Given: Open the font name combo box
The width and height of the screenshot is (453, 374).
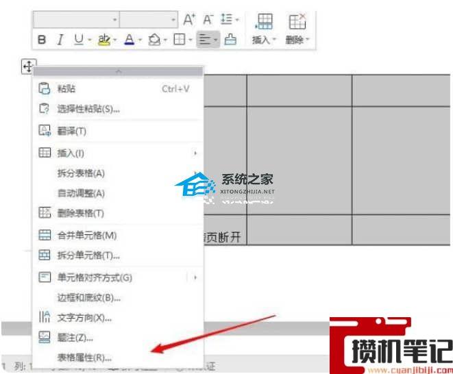Looking at the screenshot, I should 76,20.
